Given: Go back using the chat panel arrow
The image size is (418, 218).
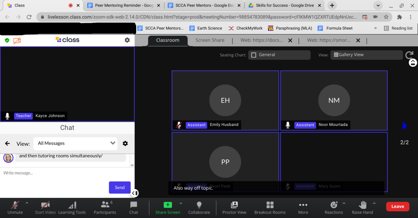Looking at the screenshot, I should (8, 143).
